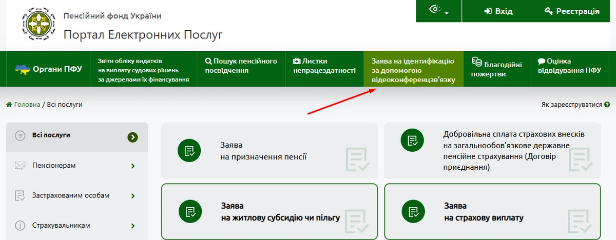Open Звіти обліку видатків menu item

[144, 70]
